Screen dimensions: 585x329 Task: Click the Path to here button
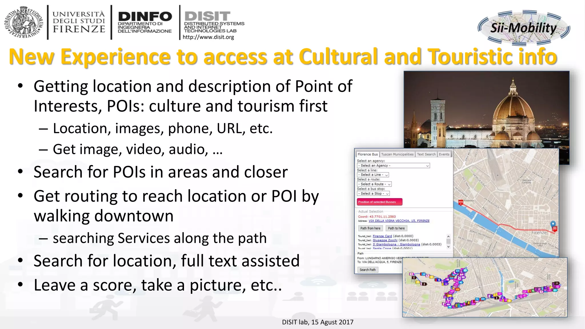point(396,228)
